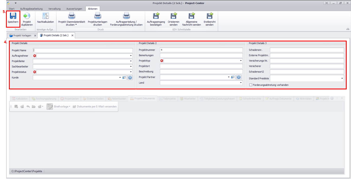Print Projektunterlagen via ribbon icon
The image size is (351, 179).
tap(97, 16)
